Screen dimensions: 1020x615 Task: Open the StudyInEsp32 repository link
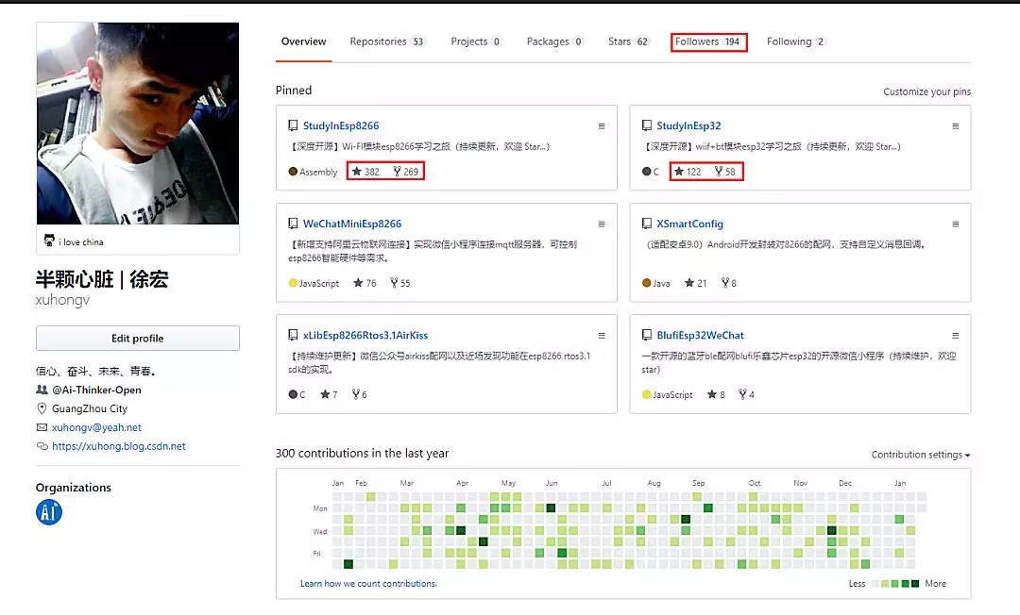(x=688, y=125)
